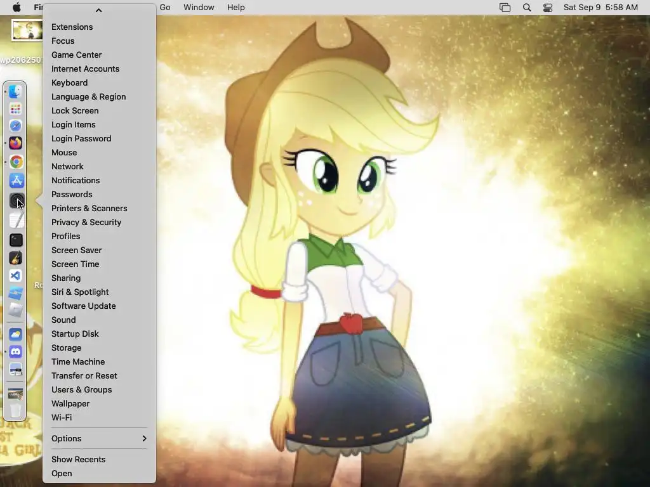Click the date and time clock
This screenshot has height=487, width=650.
(600, 8)
